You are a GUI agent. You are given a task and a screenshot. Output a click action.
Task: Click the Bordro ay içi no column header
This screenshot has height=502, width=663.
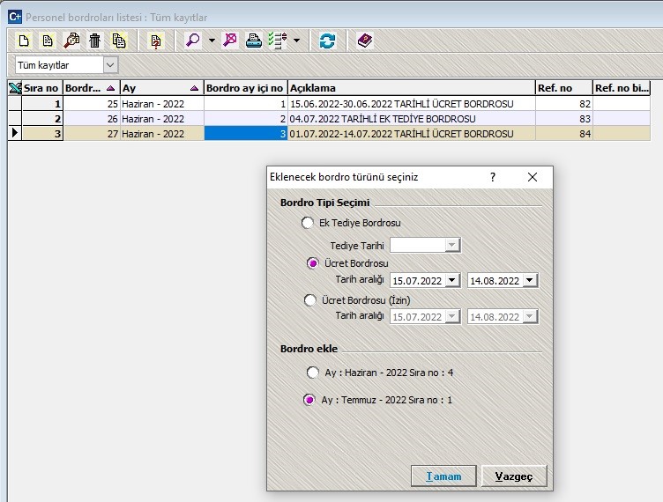(245, 88)
